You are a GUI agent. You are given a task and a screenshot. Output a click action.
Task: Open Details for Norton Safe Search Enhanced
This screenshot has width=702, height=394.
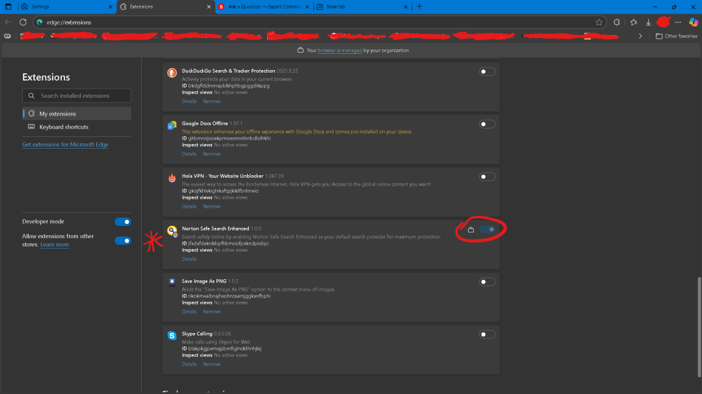(189, 260)
